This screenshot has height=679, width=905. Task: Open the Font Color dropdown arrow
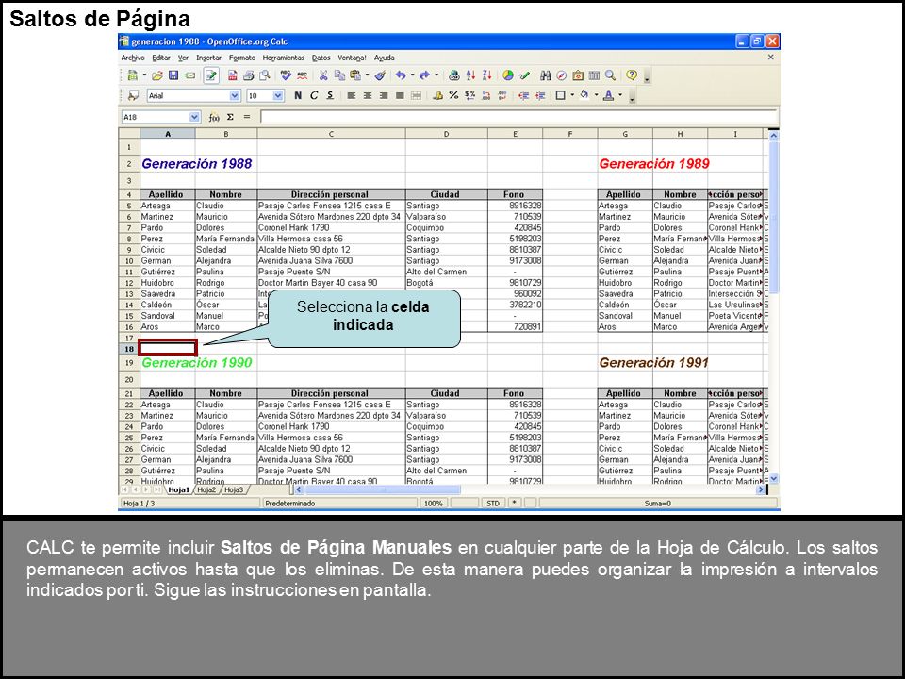tap(620, 96)
